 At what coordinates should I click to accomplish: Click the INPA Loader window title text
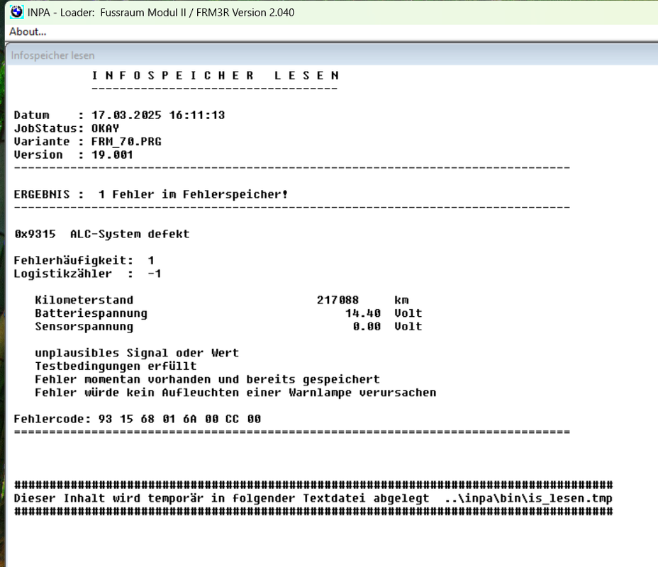coord(161,13)
